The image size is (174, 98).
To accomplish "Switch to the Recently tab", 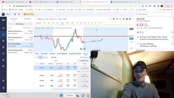I will (x=27, y=19).
